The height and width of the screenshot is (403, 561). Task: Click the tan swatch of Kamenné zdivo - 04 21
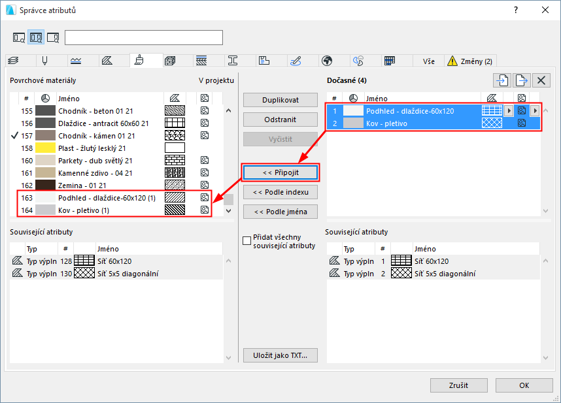point(45,173)
